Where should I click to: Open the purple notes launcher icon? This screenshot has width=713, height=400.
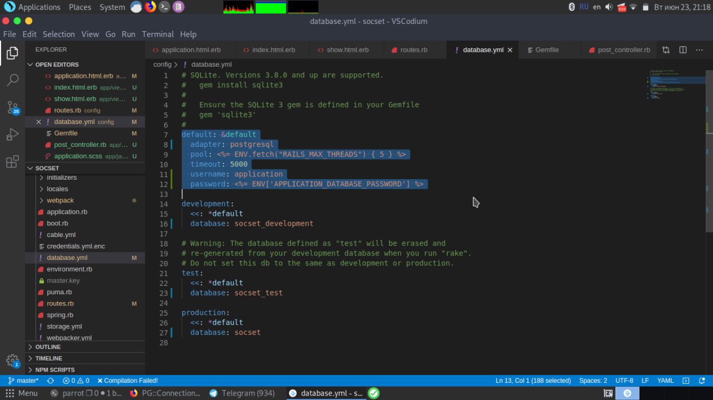pos(178,7)
